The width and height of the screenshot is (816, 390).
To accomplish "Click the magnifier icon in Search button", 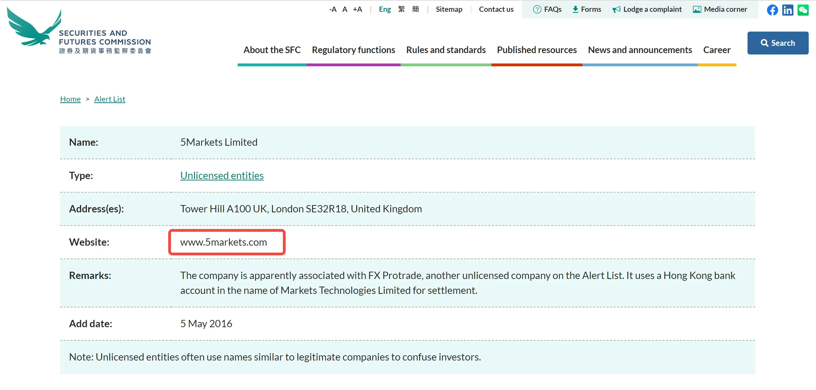I will click(x=765, y=43).
